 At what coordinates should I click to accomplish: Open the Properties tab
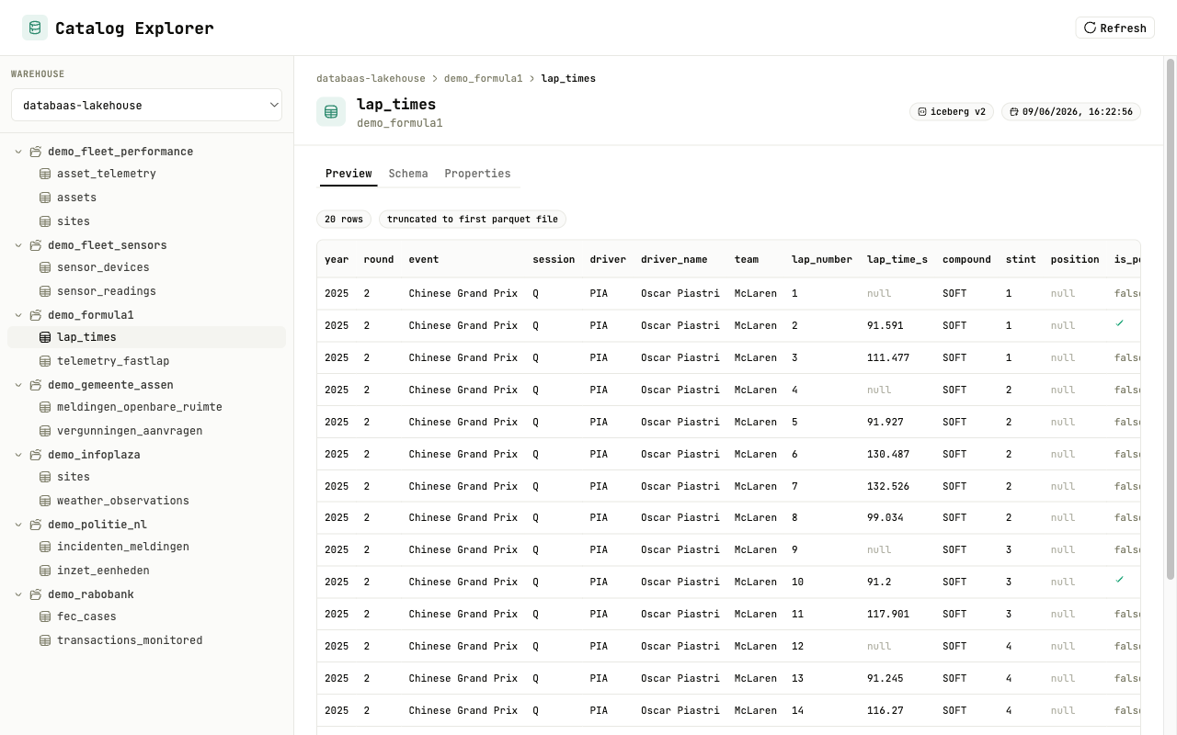tap(477, 174)
